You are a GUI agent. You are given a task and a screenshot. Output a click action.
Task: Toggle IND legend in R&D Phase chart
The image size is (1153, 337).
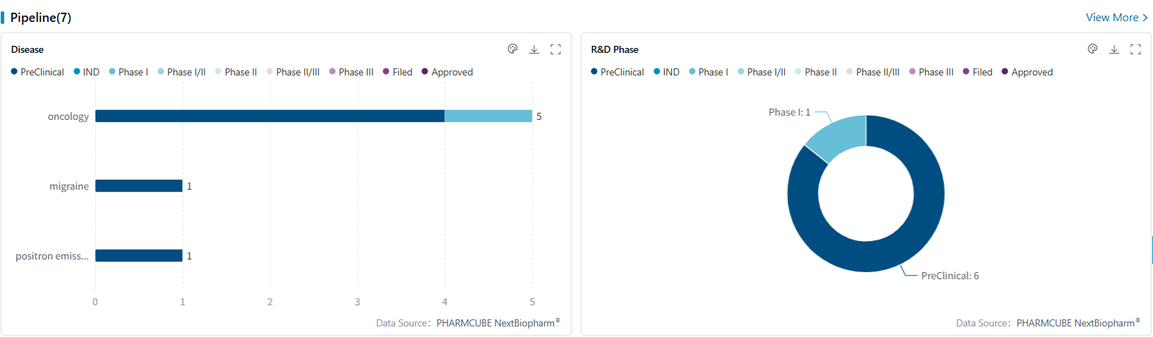(x=667, y=72)
